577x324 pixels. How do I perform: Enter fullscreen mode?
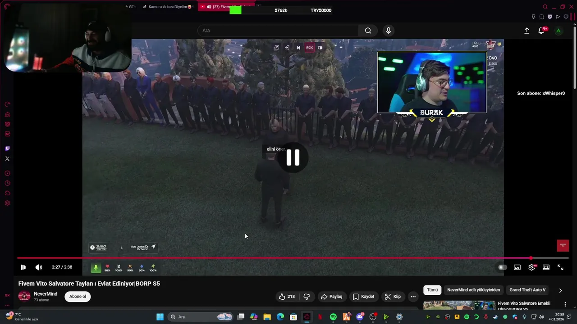pyautogui.click(x=560, y=267)
